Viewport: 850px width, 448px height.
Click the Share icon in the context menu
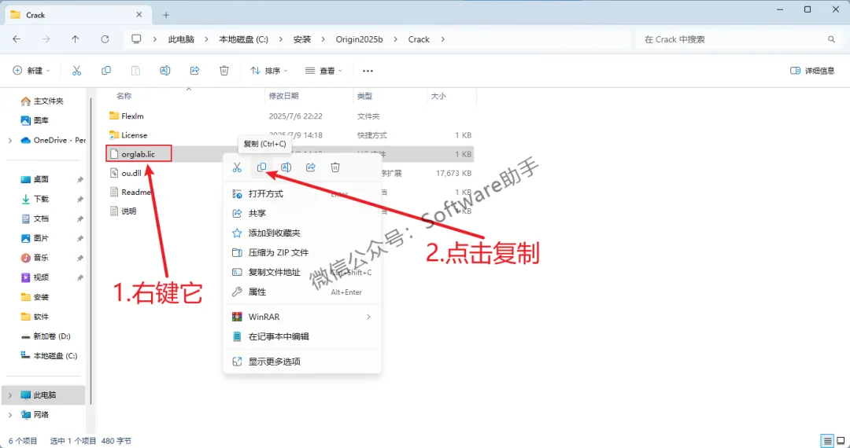(311, 167)
